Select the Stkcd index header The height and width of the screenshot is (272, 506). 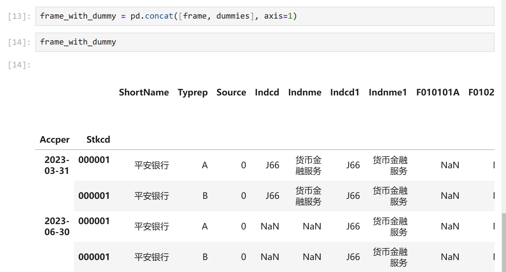(x=98, y=140)
